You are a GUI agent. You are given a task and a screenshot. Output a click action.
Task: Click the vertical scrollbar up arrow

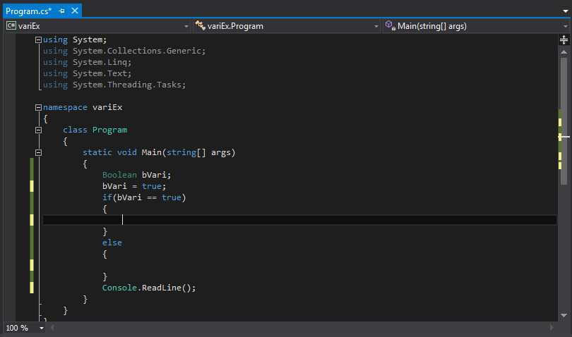point(564,52)
